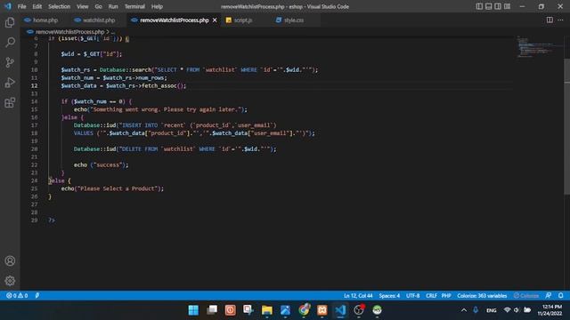Open the Selection menu
Screen dimensions: 570x320
[60, 6]
